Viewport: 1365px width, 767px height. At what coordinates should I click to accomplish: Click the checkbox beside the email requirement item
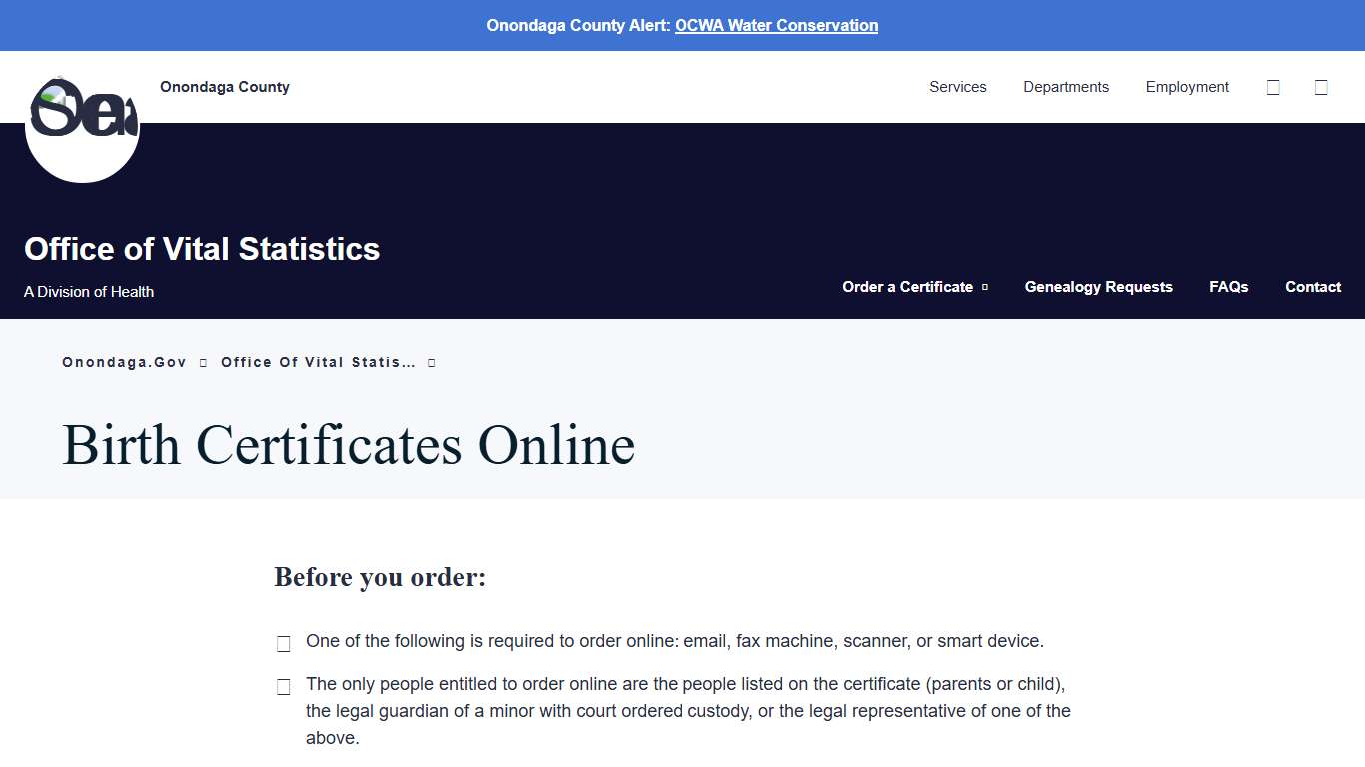(x=283, y=643)
